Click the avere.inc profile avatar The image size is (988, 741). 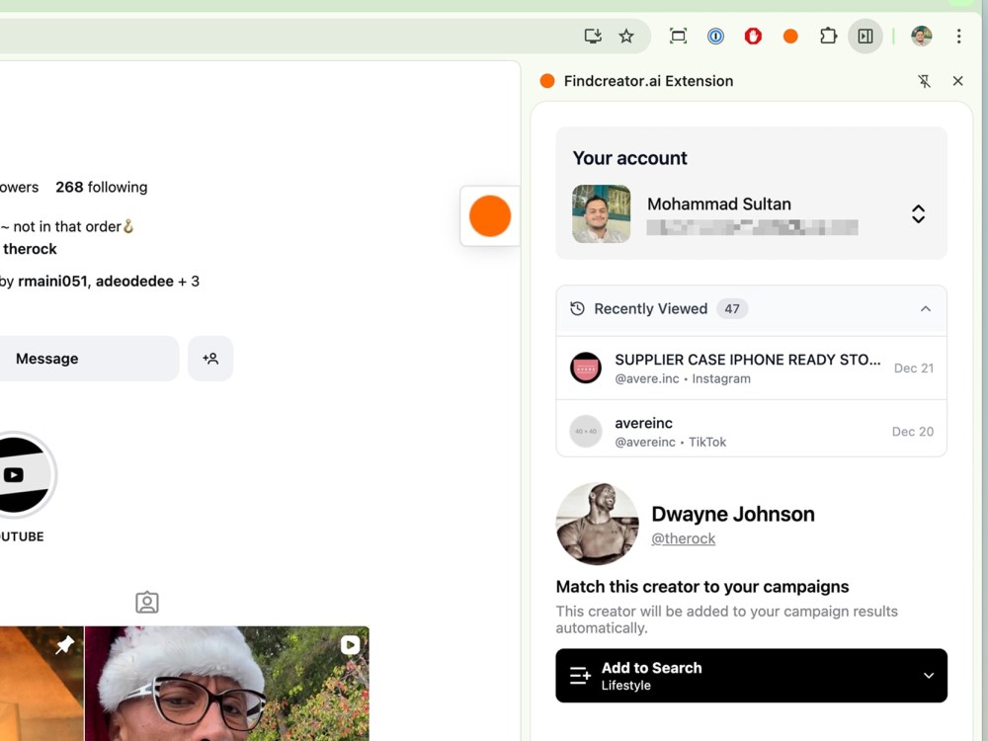point(585,368)
